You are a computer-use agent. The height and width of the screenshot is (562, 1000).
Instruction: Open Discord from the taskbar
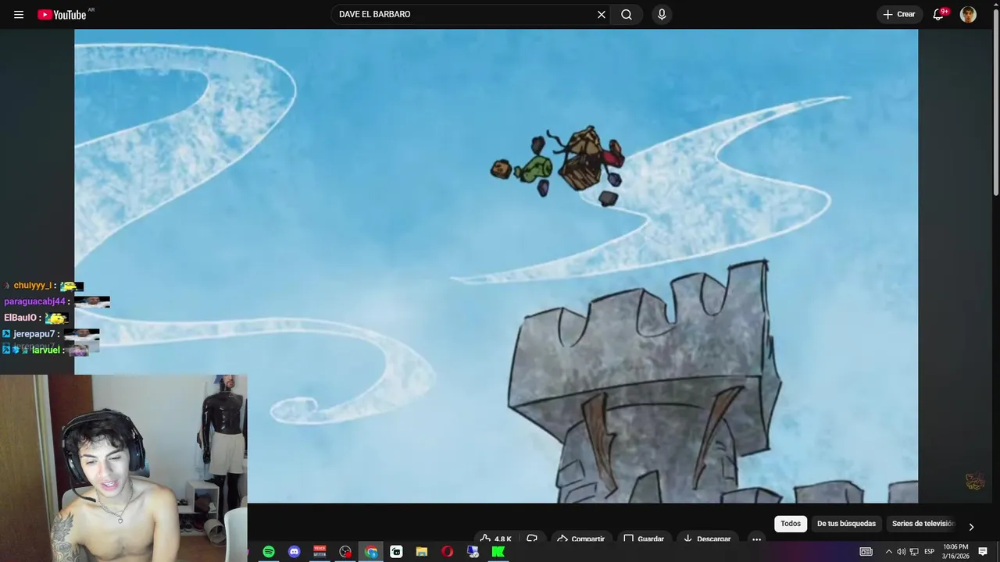[x=295, y=552]
